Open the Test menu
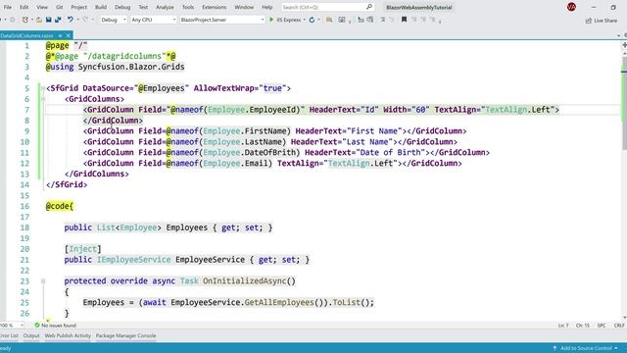The image size is (627, 353). pos(143,7)
